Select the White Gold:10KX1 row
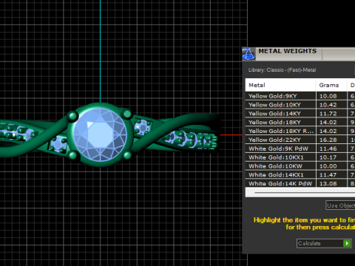The width and height of the screenshot is (355, 266). click(x=300, y=157)
